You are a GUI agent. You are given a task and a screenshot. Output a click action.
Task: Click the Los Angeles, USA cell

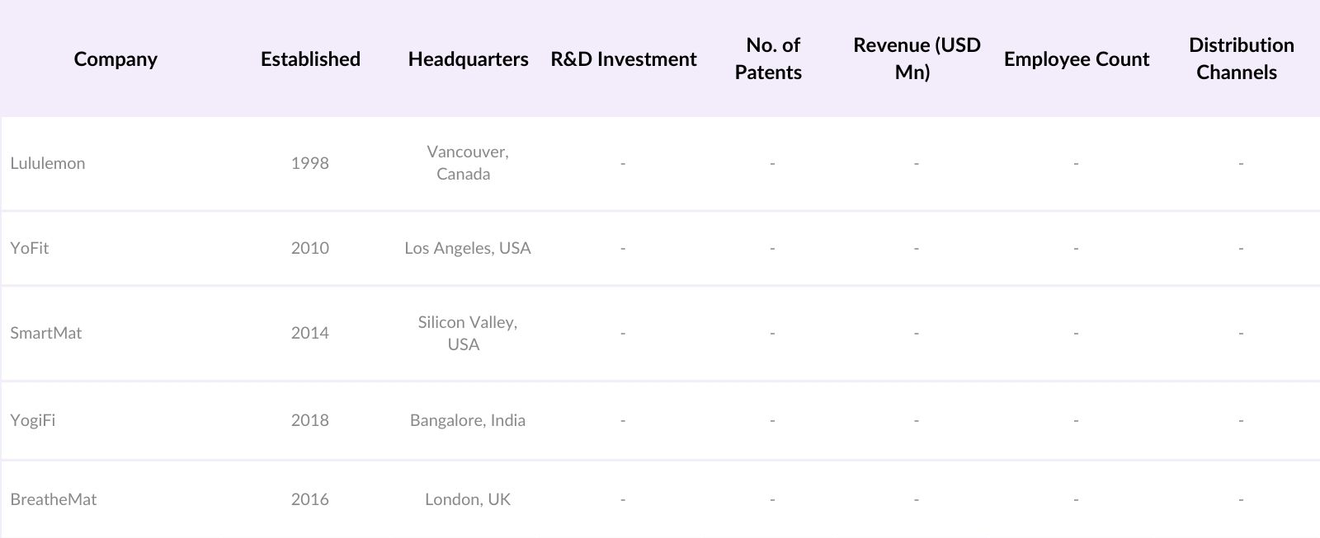coord(468,248)
